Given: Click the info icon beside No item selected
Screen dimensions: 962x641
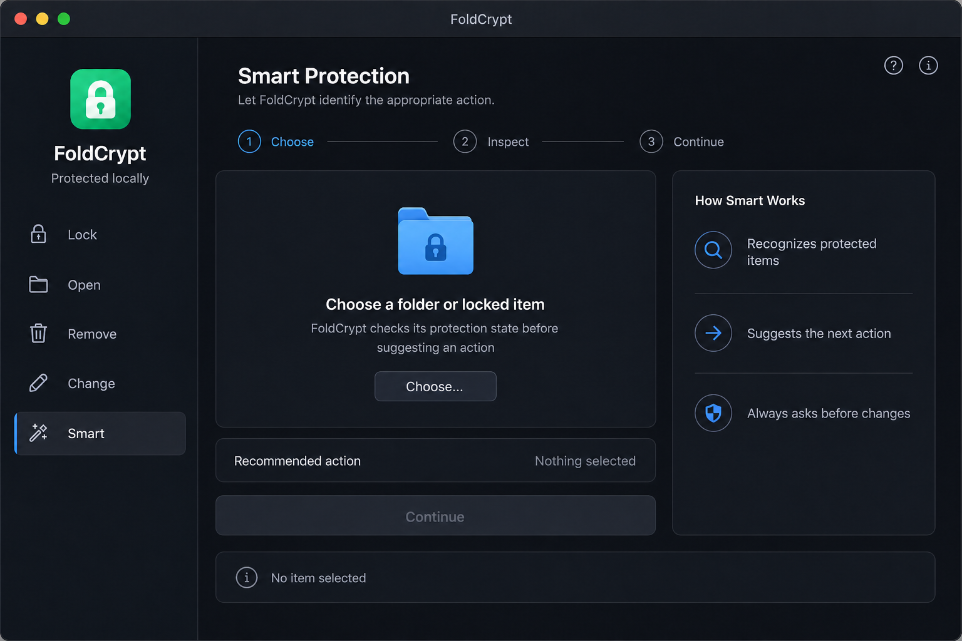Looking at the screenshot, I should click(x=247, y=577).
